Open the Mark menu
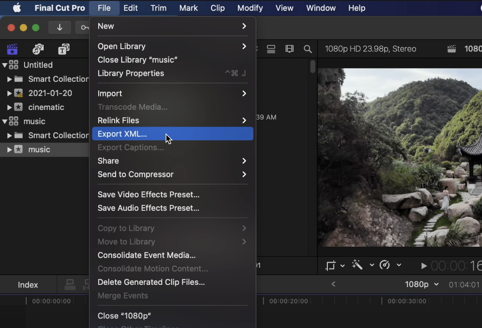 click(x=188, y=8)
